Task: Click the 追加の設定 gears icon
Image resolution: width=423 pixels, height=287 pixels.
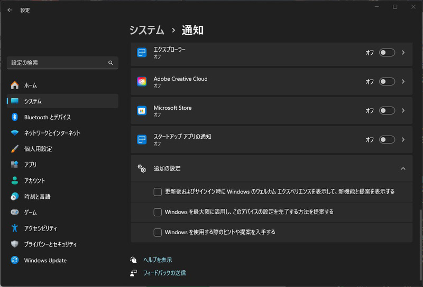Action: pyautogui.click(x=142, y=168)
